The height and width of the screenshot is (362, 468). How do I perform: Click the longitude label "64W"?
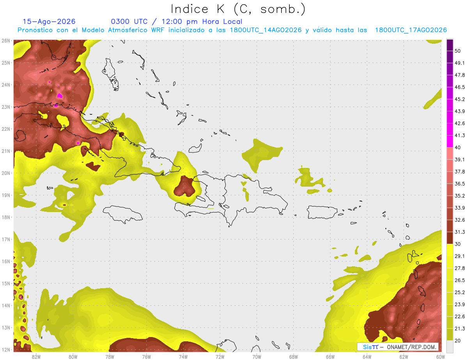pos(367,357)
